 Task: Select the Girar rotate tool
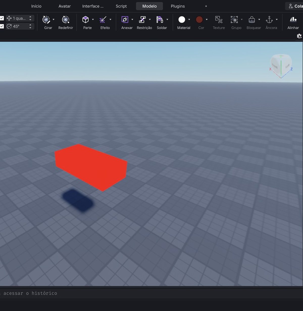pos(46,20)
